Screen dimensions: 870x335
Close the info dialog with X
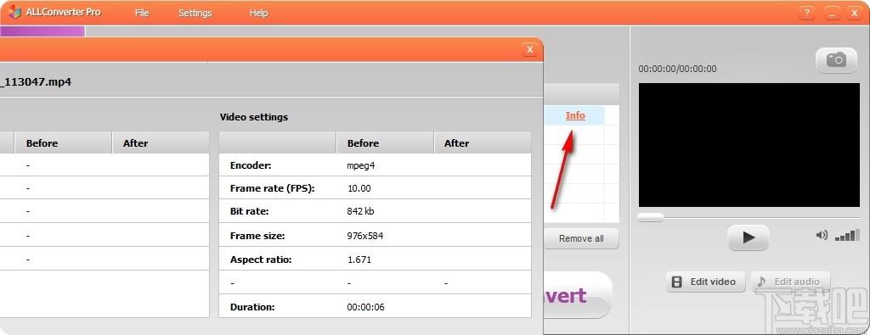tap(530, 50)
